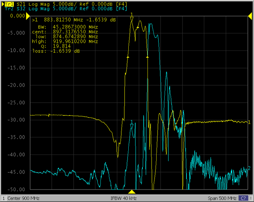
Task: Click the cyan trace 2 end label
Action: 249,168
